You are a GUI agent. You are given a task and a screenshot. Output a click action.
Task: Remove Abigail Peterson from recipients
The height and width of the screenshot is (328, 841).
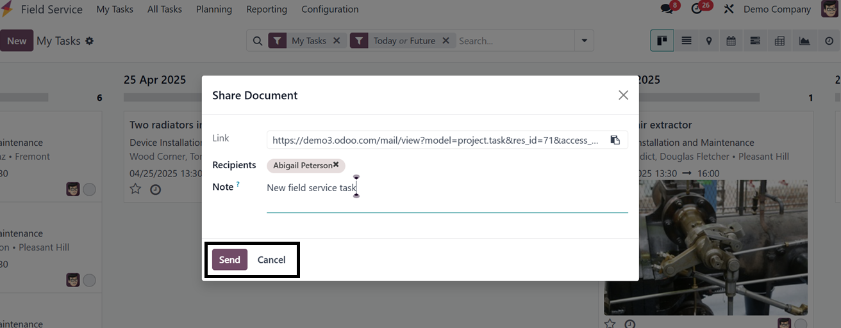point(336,165)
